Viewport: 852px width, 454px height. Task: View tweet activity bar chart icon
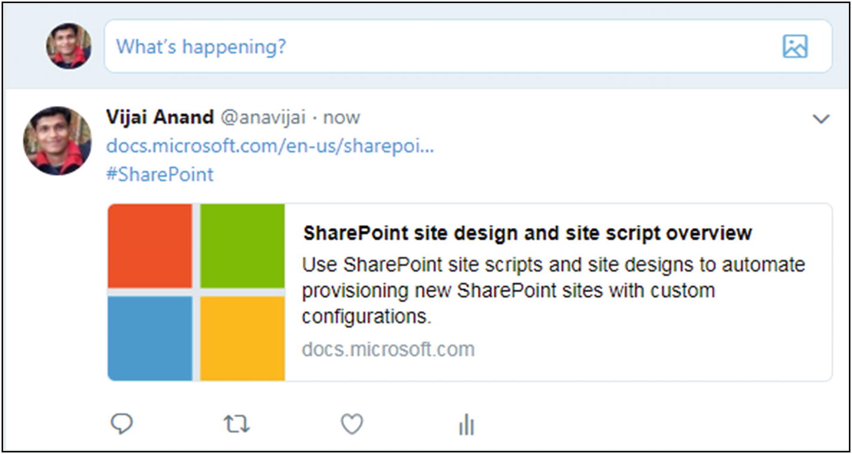[466, 425]
